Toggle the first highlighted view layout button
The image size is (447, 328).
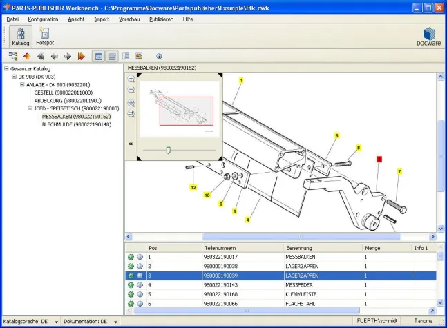tap(99, 56)
